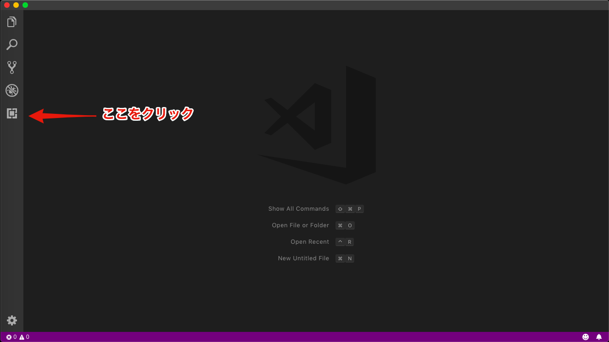Image resolution: width=609 pixels, height=342 pixels.
Task: Click the Show All Commands label
Action: pyautogui.click(x=299, y=209)
